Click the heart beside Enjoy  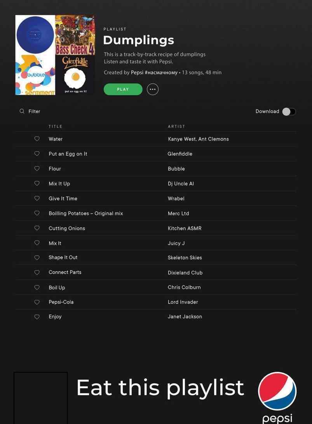pyautogui.click(x=37, y=317)
